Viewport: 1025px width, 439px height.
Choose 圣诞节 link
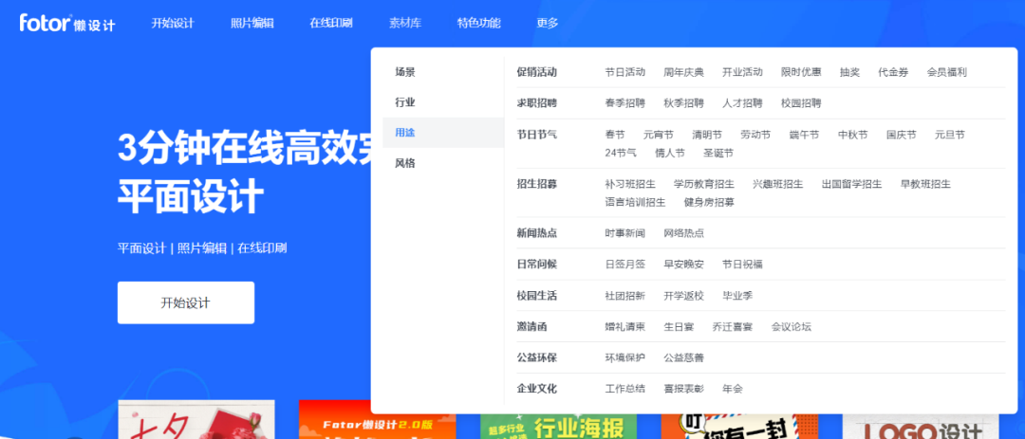coord(718,153)
